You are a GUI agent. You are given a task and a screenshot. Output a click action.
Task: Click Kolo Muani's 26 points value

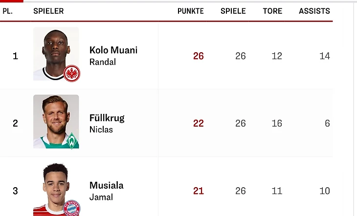tap(198, 56)
